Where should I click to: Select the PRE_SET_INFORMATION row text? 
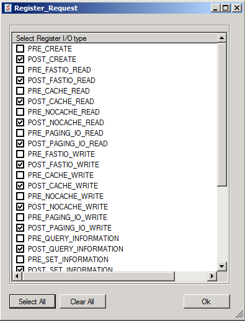coord(68,260)
